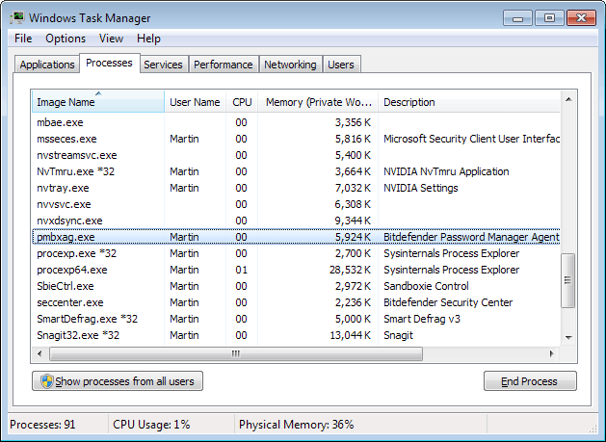Click the NVIDIA Settings description

pyautogui.click(x=420, y=188)
